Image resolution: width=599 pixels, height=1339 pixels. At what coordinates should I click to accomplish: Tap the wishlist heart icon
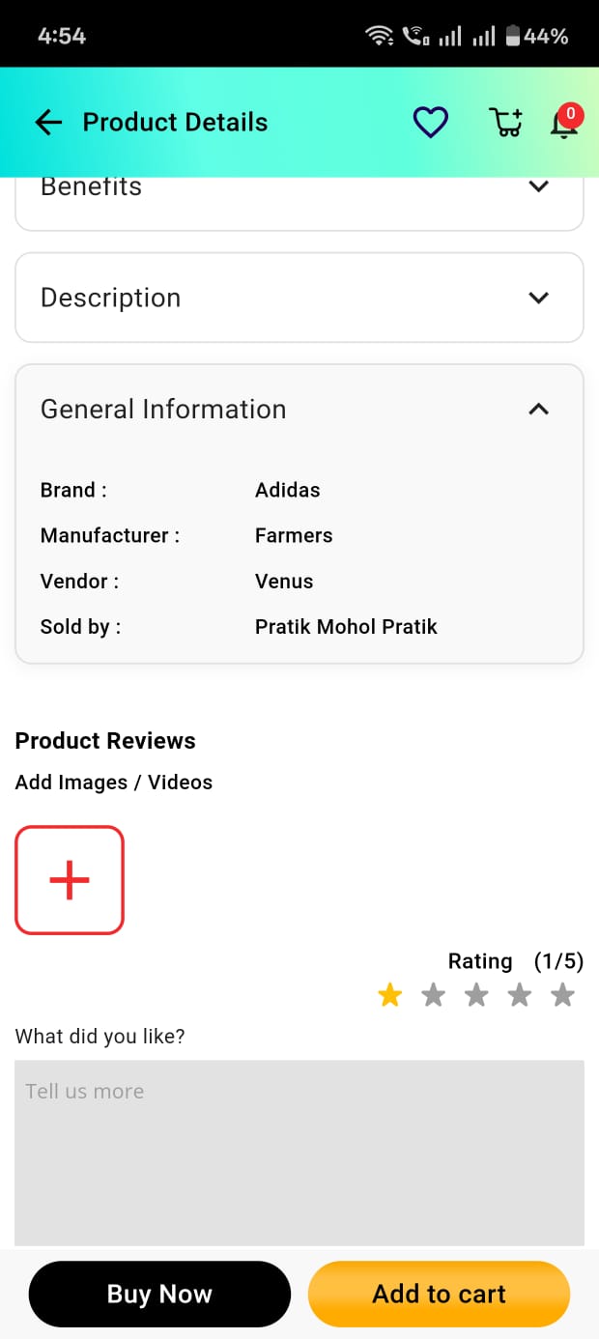point(430,123)
